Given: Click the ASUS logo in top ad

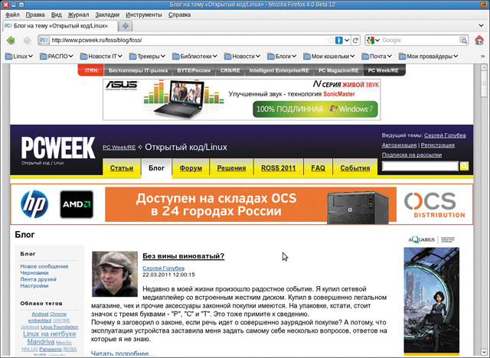Looking at the screenshot, I should [x=122, y=85].
